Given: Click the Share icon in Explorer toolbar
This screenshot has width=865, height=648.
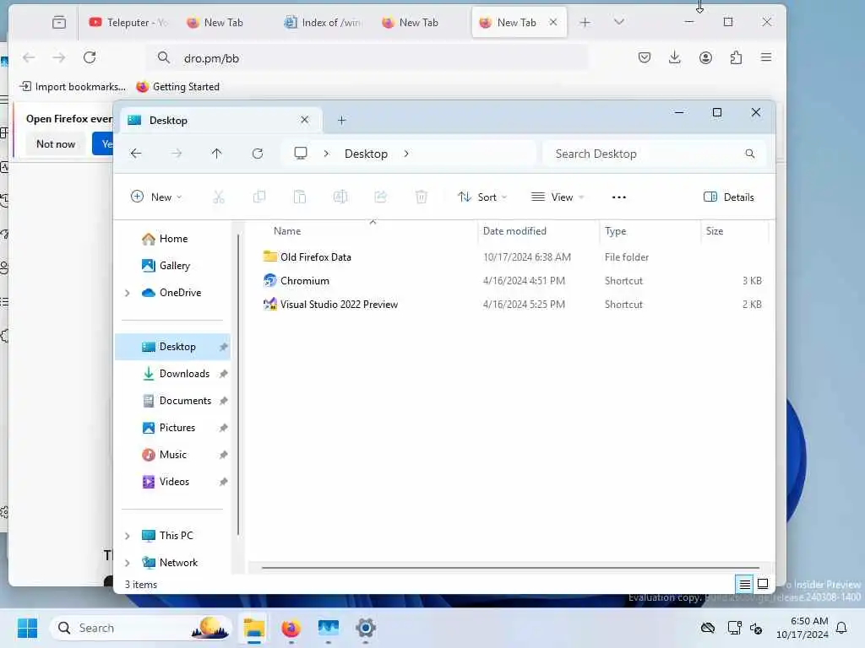Looking at the screenshot, I should pos(381,197).
